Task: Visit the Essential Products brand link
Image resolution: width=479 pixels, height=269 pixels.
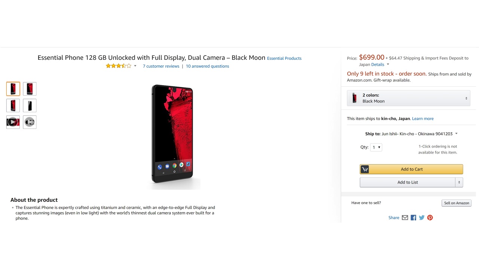Action: click(x=284, y=58)
